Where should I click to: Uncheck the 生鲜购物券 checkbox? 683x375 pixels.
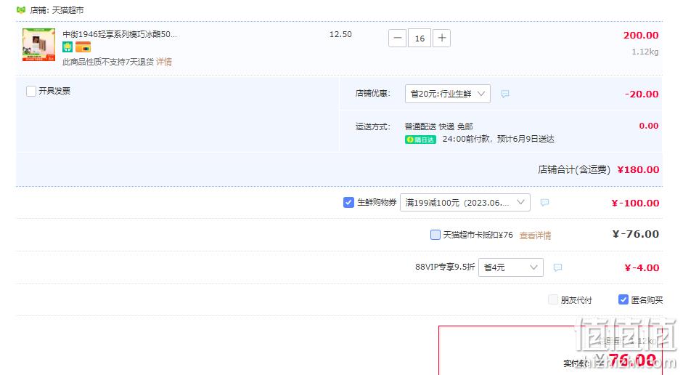[x=348, y=202]
